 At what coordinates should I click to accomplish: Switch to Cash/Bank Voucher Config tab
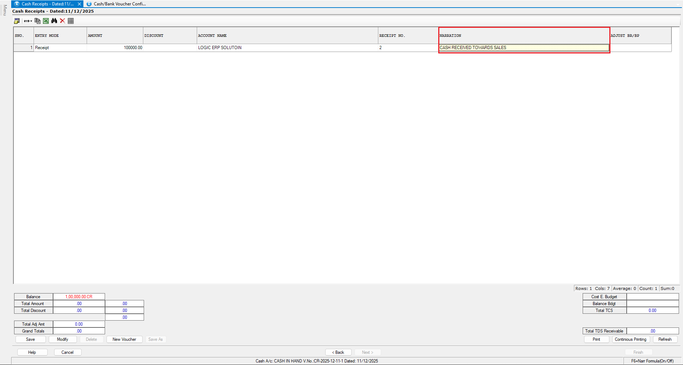119,4
